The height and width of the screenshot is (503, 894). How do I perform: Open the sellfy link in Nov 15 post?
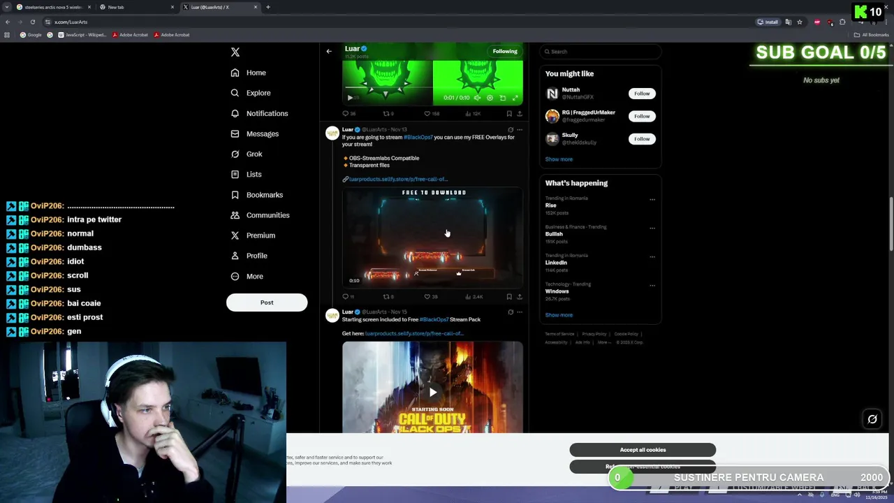tap(414, 333)
